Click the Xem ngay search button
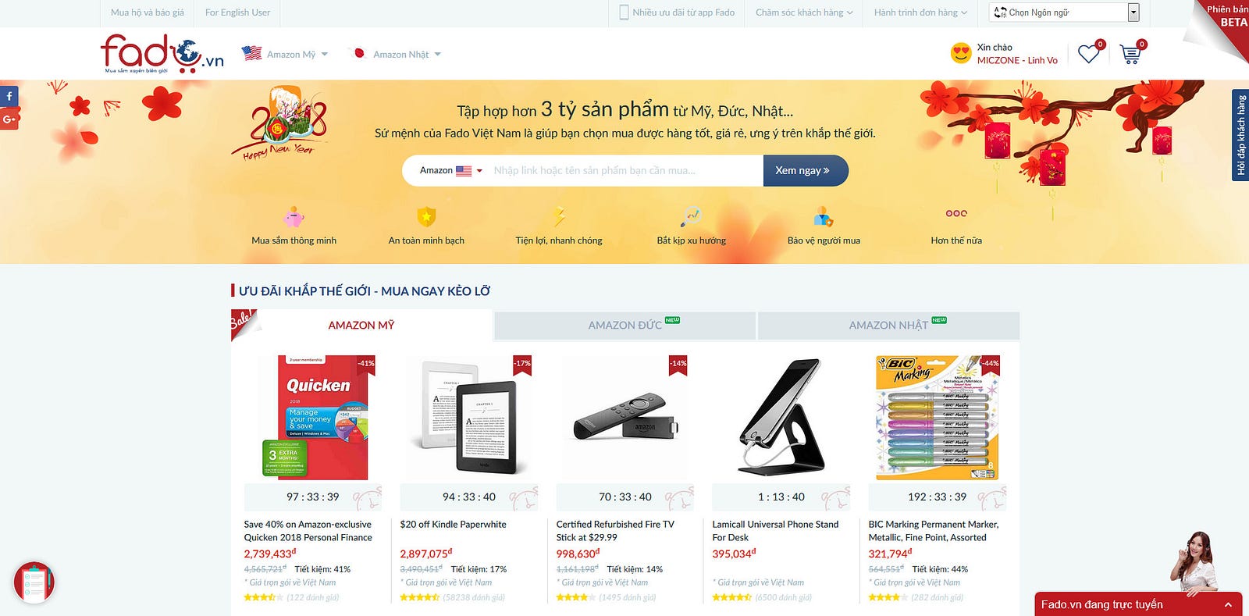The image size is (1249, 616). 805,170
